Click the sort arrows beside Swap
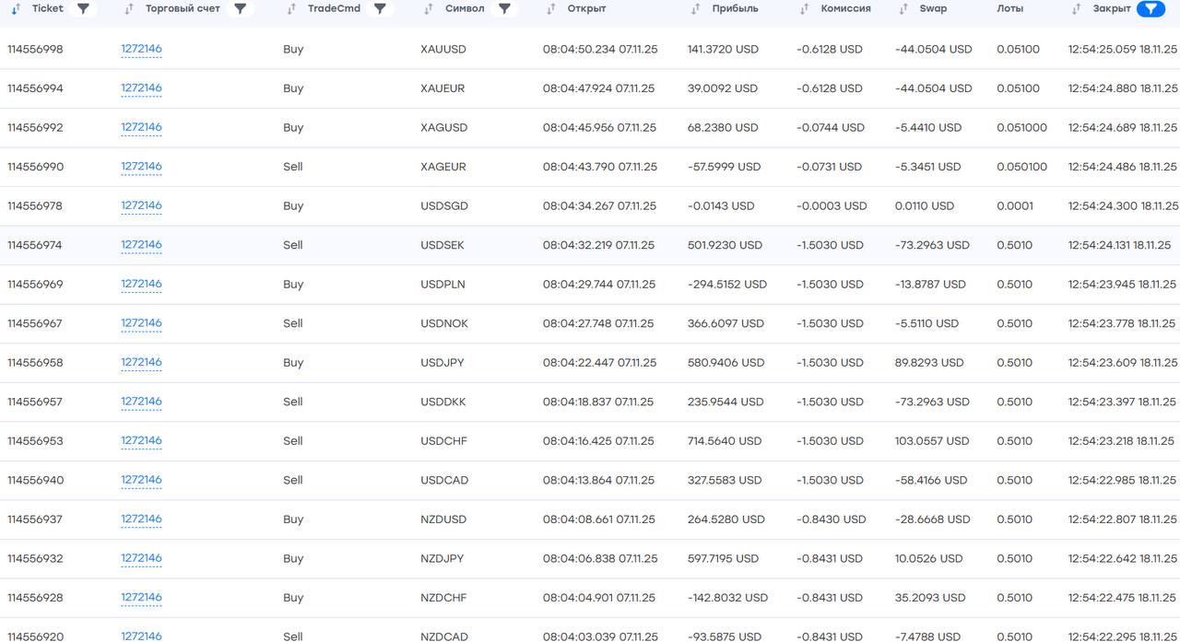This screenshot has width=1180, height=642. click(x=903, y=8)
